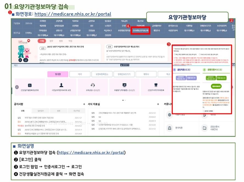Open the 건강검진 대상조회 search icon
Screen dimensions: 244x182
[x=30, y=85]
